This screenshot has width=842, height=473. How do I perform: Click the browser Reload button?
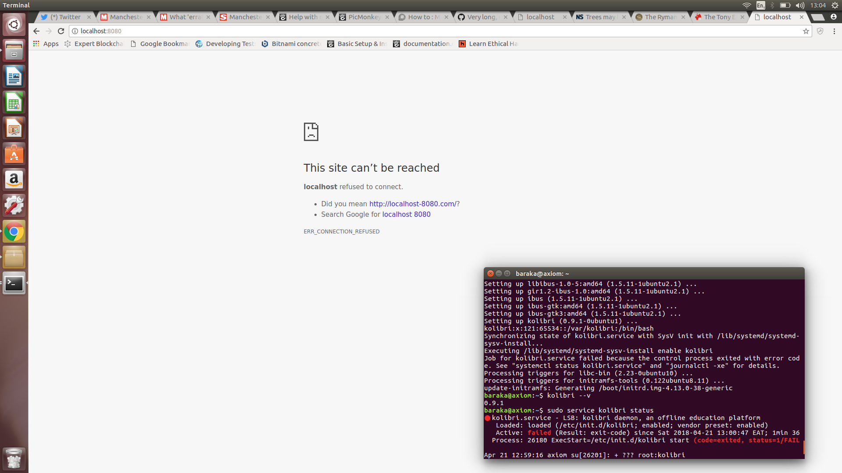[x=61, y=31]
